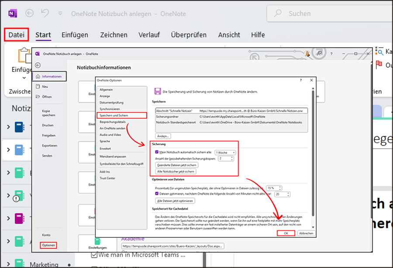Select the Sicherungsordner row in Speichern list
393x268 pixels.
(x=231, y=117)
